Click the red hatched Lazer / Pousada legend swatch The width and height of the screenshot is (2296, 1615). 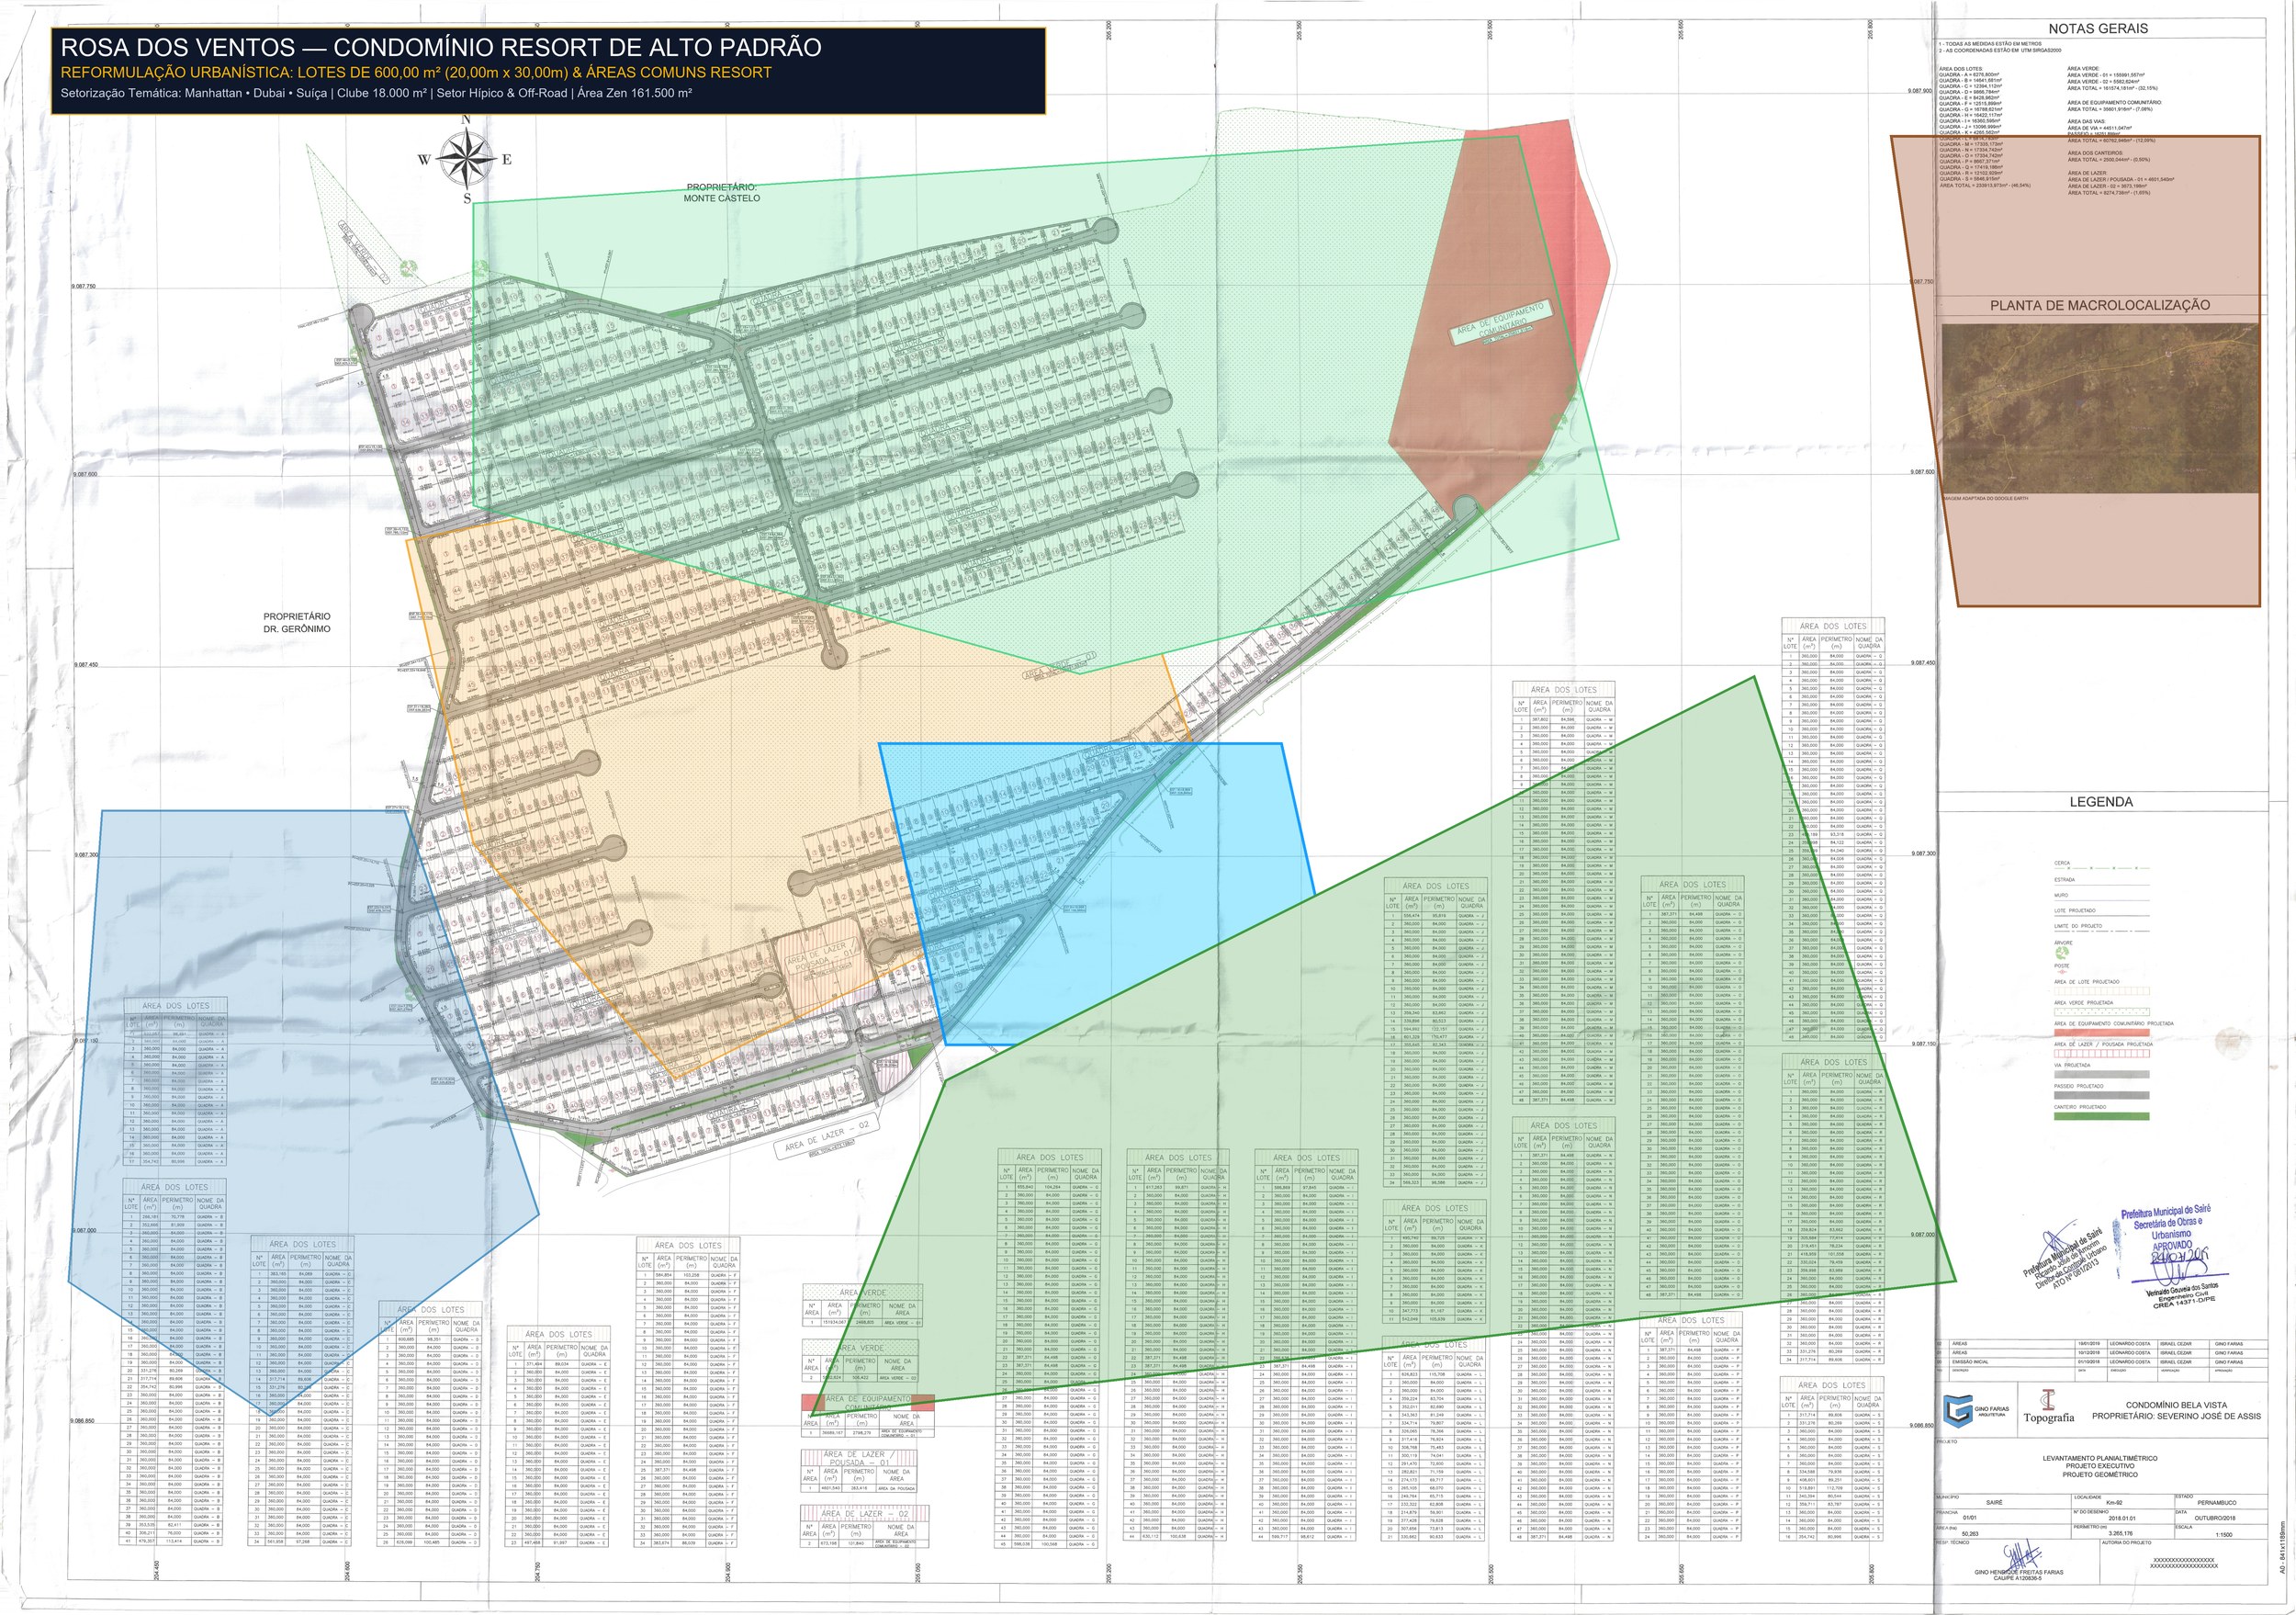point(2102,1054)
